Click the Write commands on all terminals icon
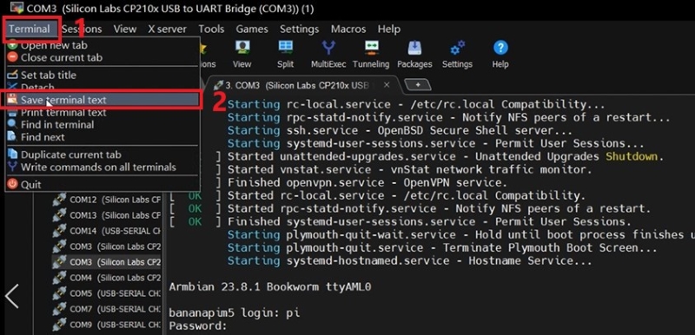The width and height of the screenshot is (695, 335). (13, 167)
